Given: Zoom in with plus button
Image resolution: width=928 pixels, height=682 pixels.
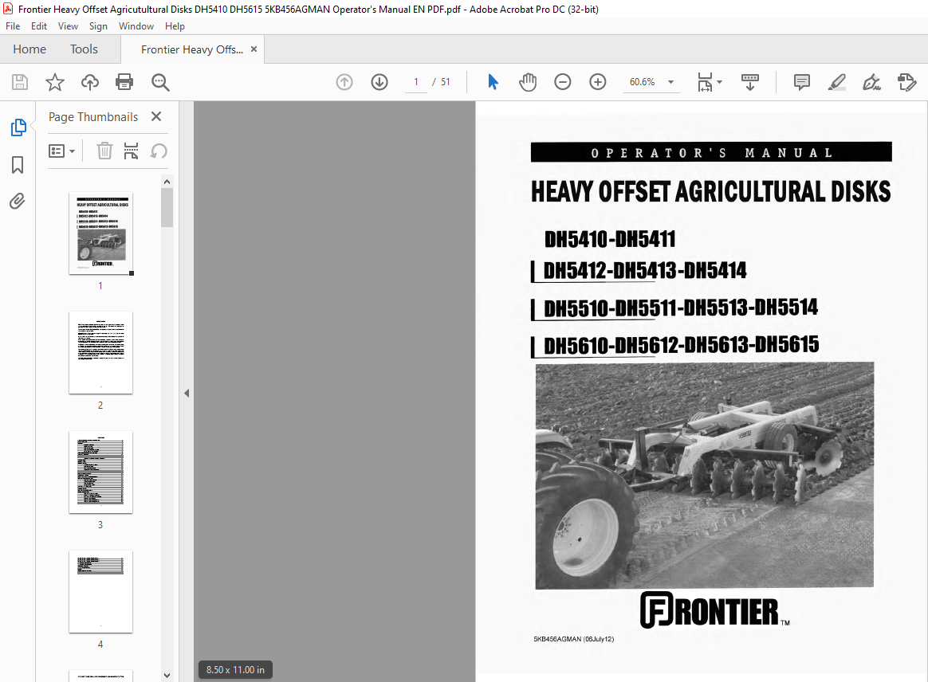Looking at the screenshot, I should point(598,81).
